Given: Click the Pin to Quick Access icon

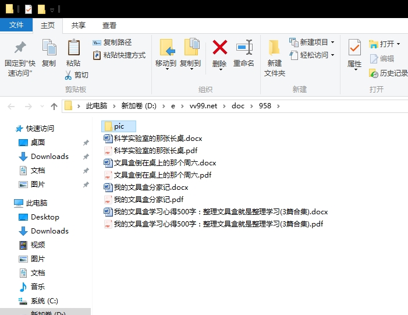Looking at the screenshot, I should (20, 48).
